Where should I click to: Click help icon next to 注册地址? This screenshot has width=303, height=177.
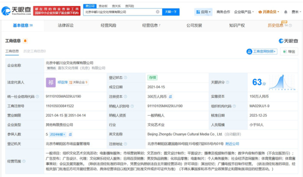(x=125, y=144)
